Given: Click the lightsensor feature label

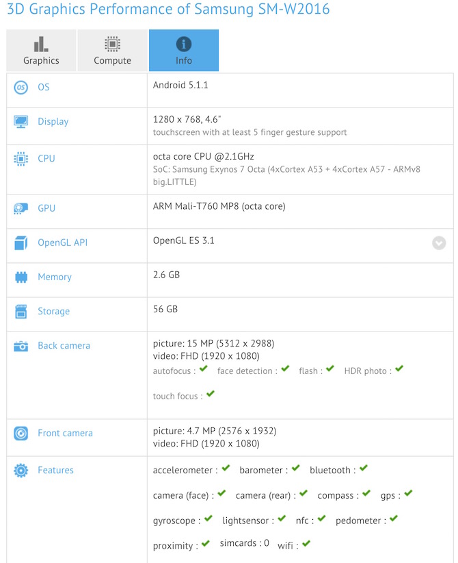Looking at the screenshot, I should 248,521.
